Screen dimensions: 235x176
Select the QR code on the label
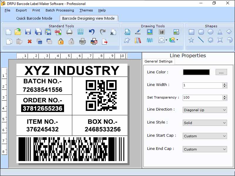click(101, 96)
